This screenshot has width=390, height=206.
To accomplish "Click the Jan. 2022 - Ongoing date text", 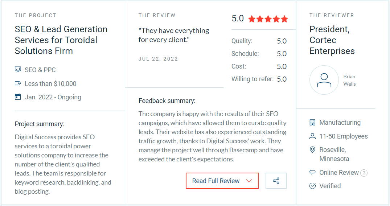I will [53, 97].
